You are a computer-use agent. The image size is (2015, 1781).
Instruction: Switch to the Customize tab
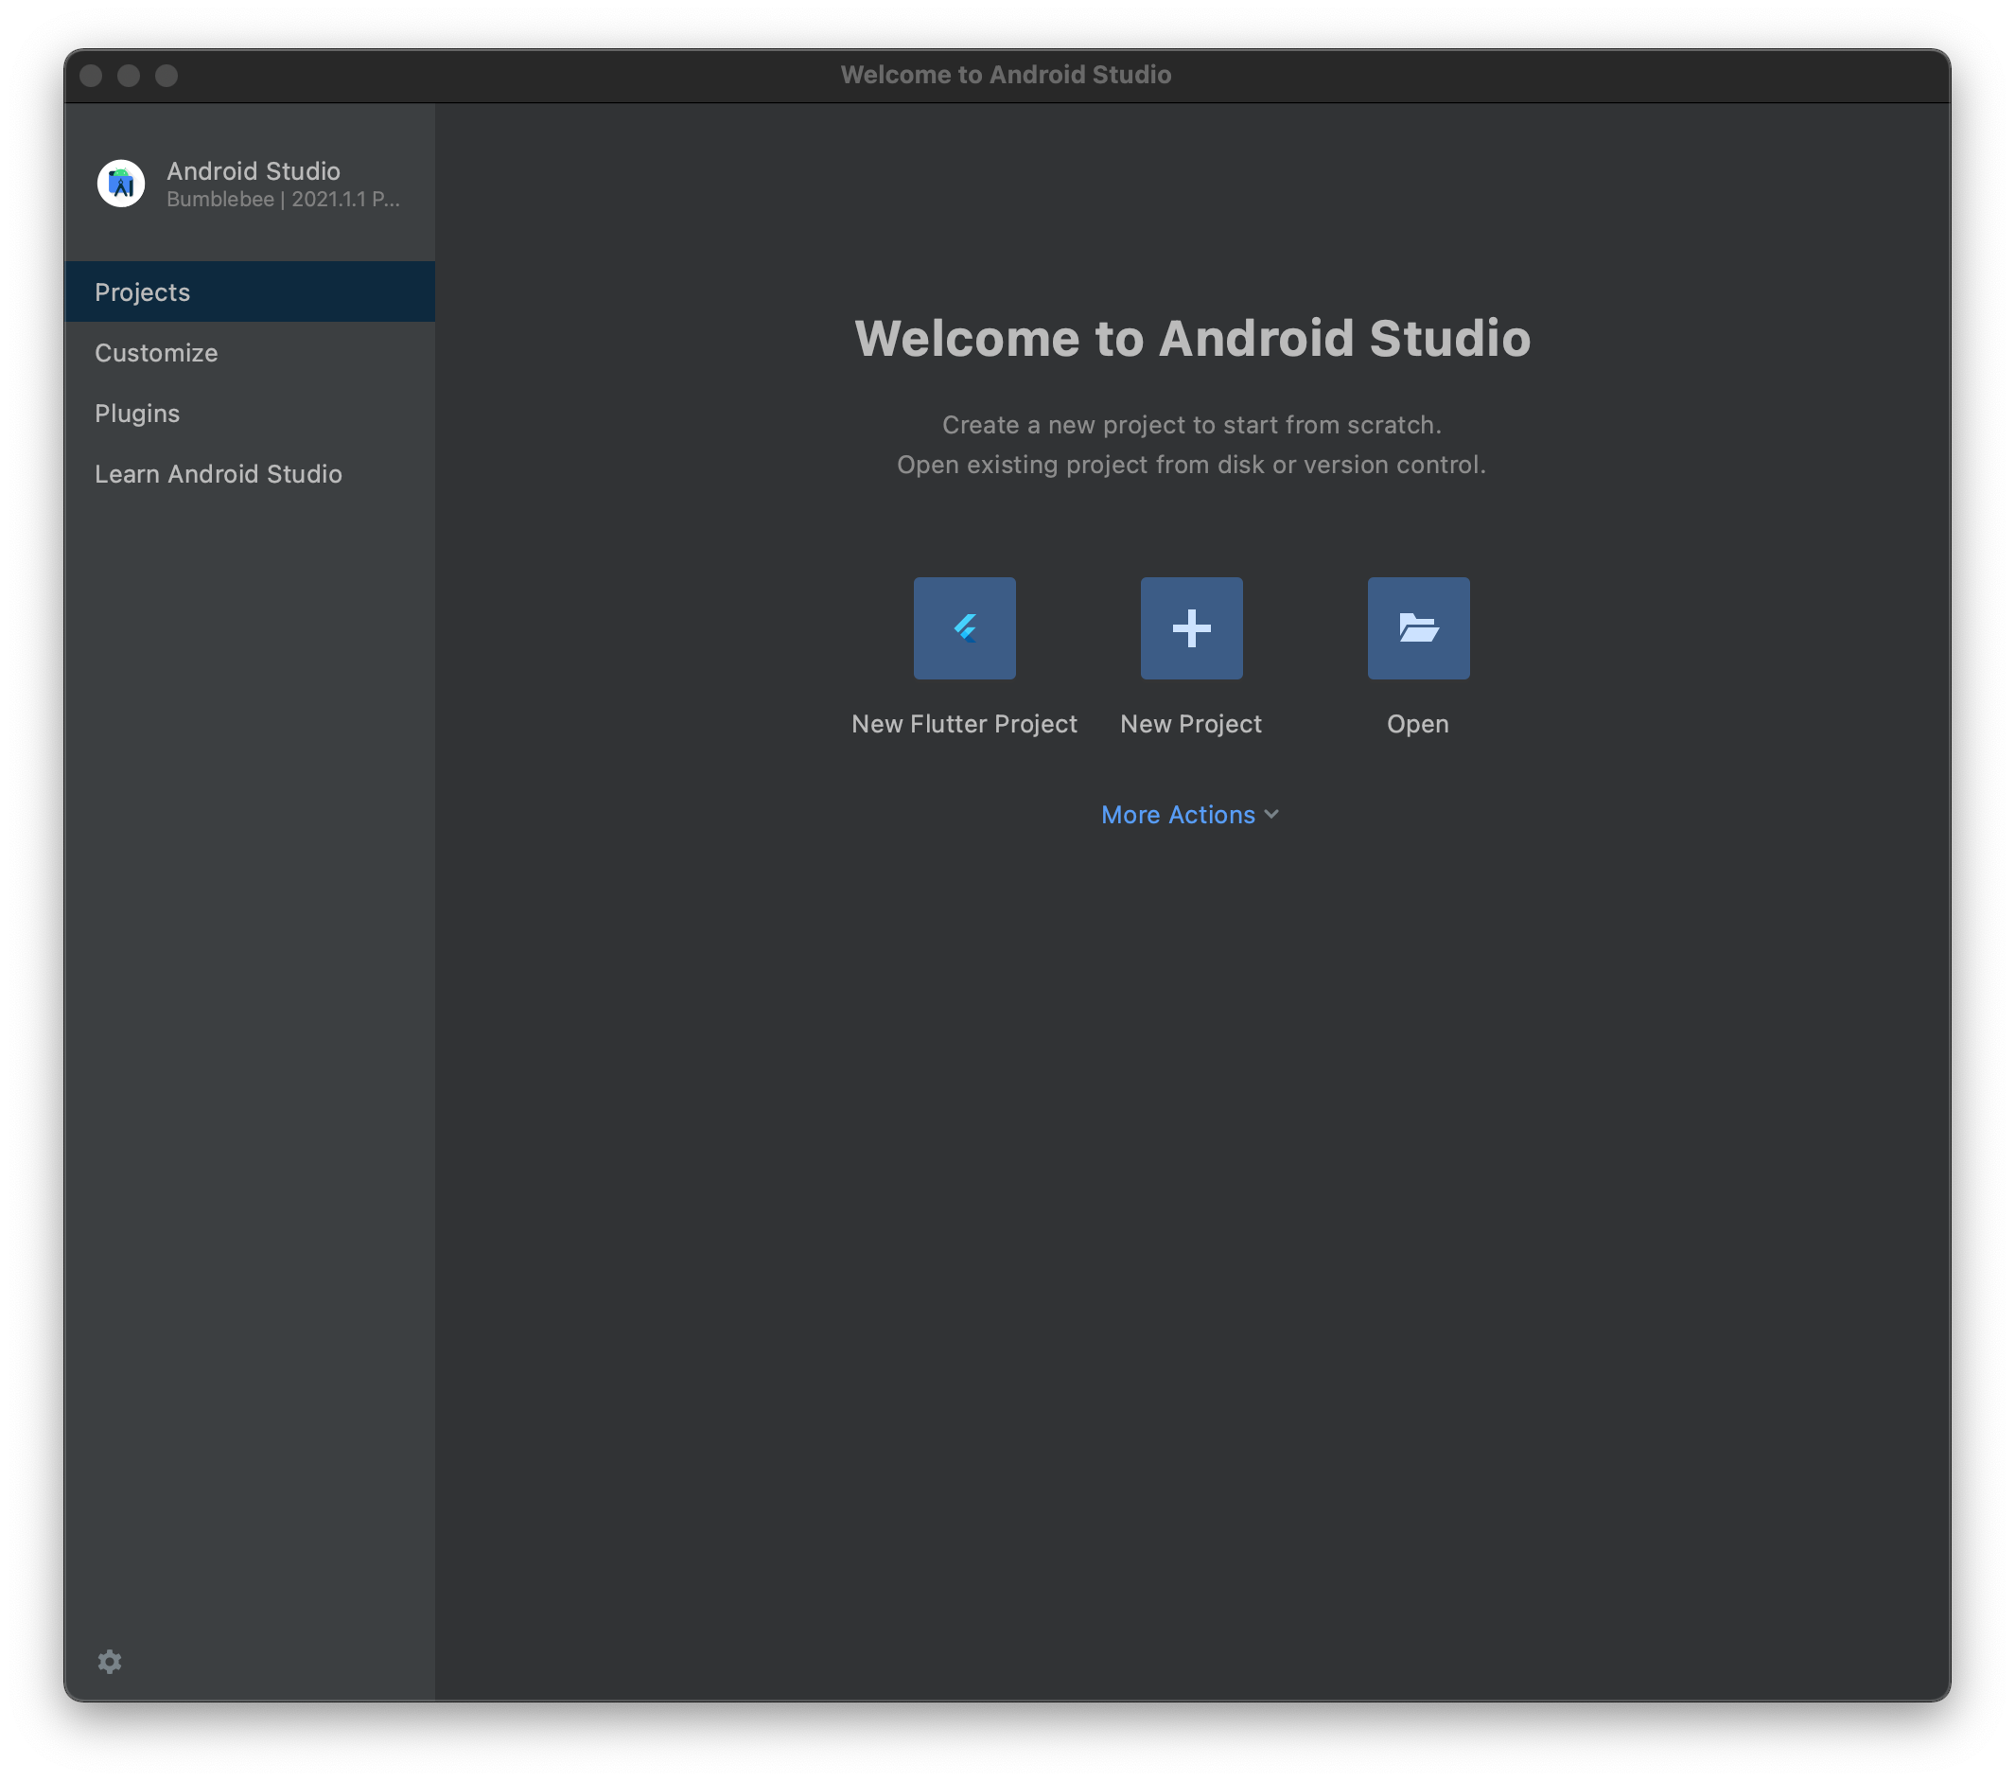pyautogui.click(x=157, y=353)
